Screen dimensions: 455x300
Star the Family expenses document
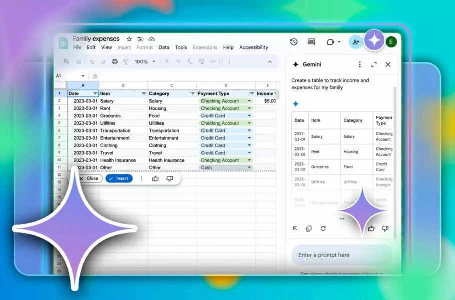coord(129,39)
